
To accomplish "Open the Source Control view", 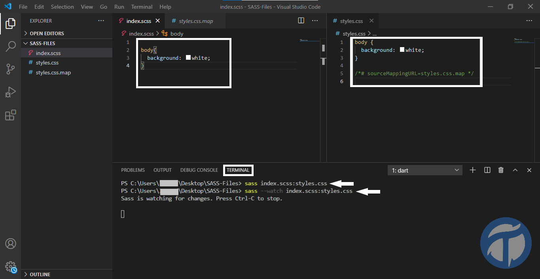I will point(10,69).
